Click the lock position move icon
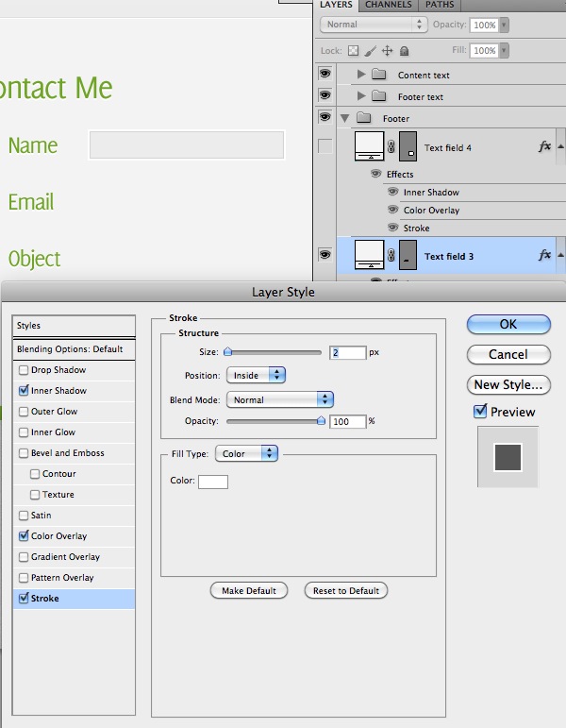 click(x=387, y=51)
